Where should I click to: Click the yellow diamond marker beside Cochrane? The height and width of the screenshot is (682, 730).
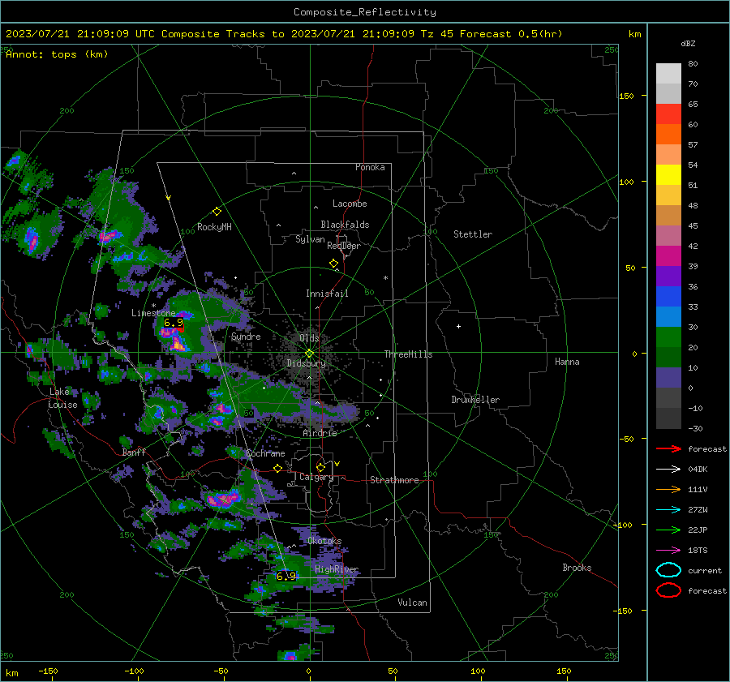point(278,468)
